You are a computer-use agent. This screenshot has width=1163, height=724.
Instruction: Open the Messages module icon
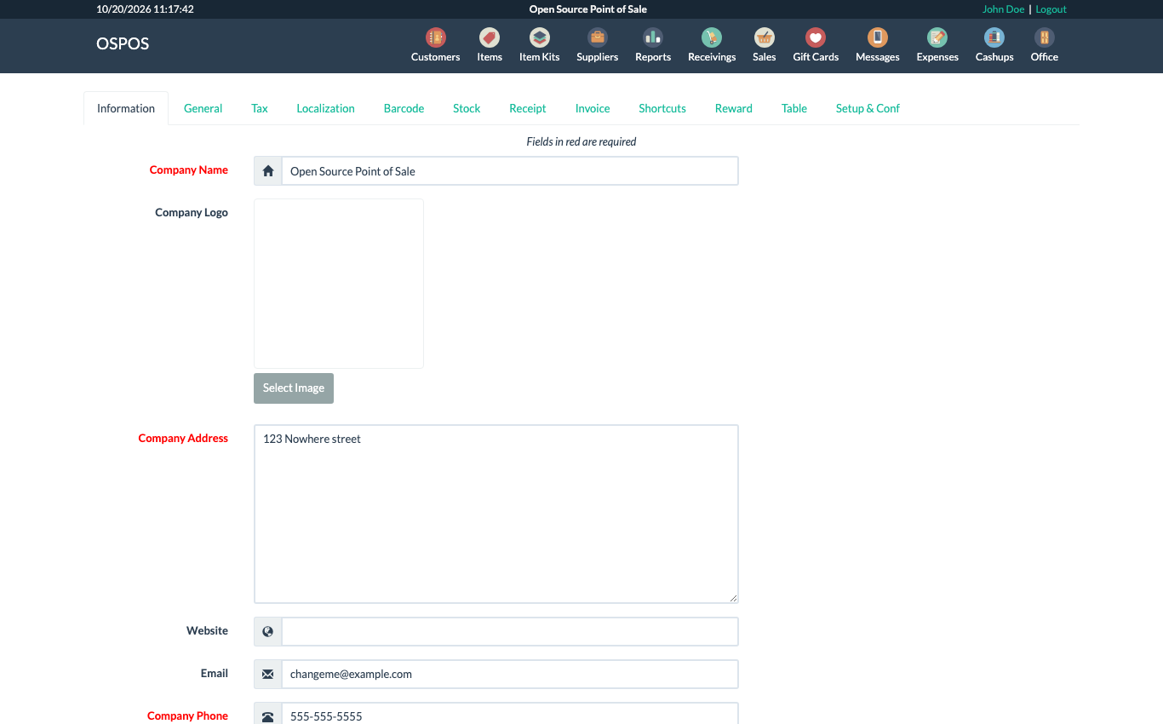pyautogui.click(x=877, y=37)
